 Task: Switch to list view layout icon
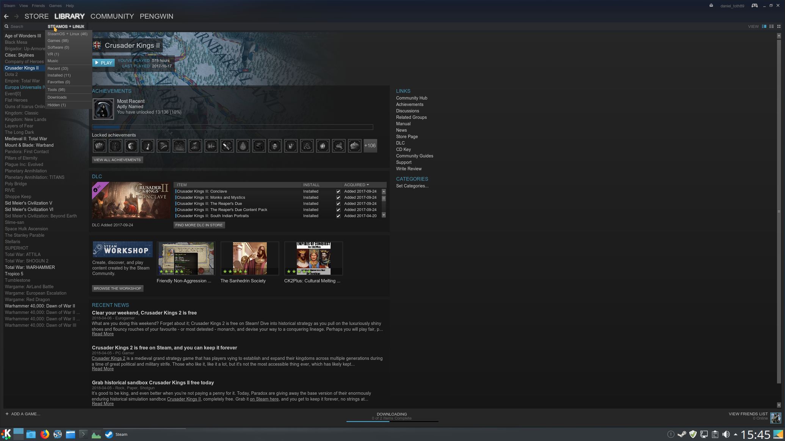(x=771, y=26)
